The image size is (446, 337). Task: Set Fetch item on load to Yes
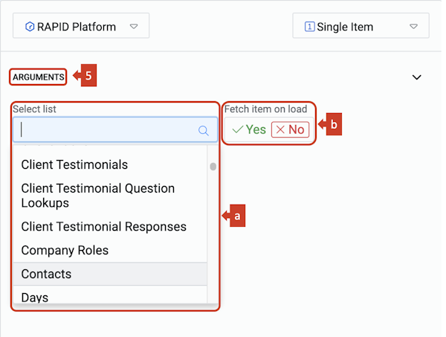click(249, 129)
